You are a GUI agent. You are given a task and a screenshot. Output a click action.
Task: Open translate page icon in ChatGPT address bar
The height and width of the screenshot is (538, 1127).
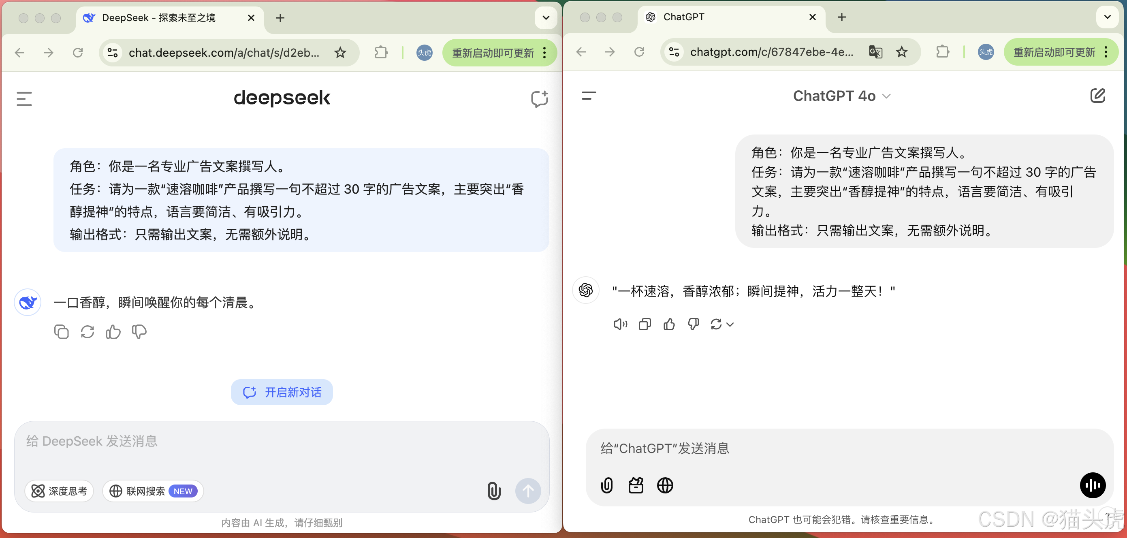875,52
